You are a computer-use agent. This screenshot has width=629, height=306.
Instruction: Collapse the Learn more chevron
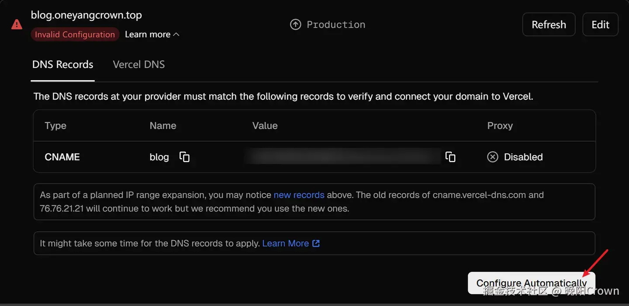point(176,34)
